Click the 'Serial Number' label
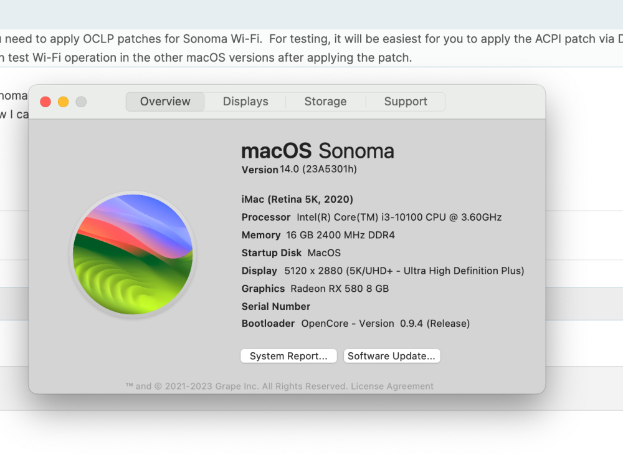 click(276, 306)
